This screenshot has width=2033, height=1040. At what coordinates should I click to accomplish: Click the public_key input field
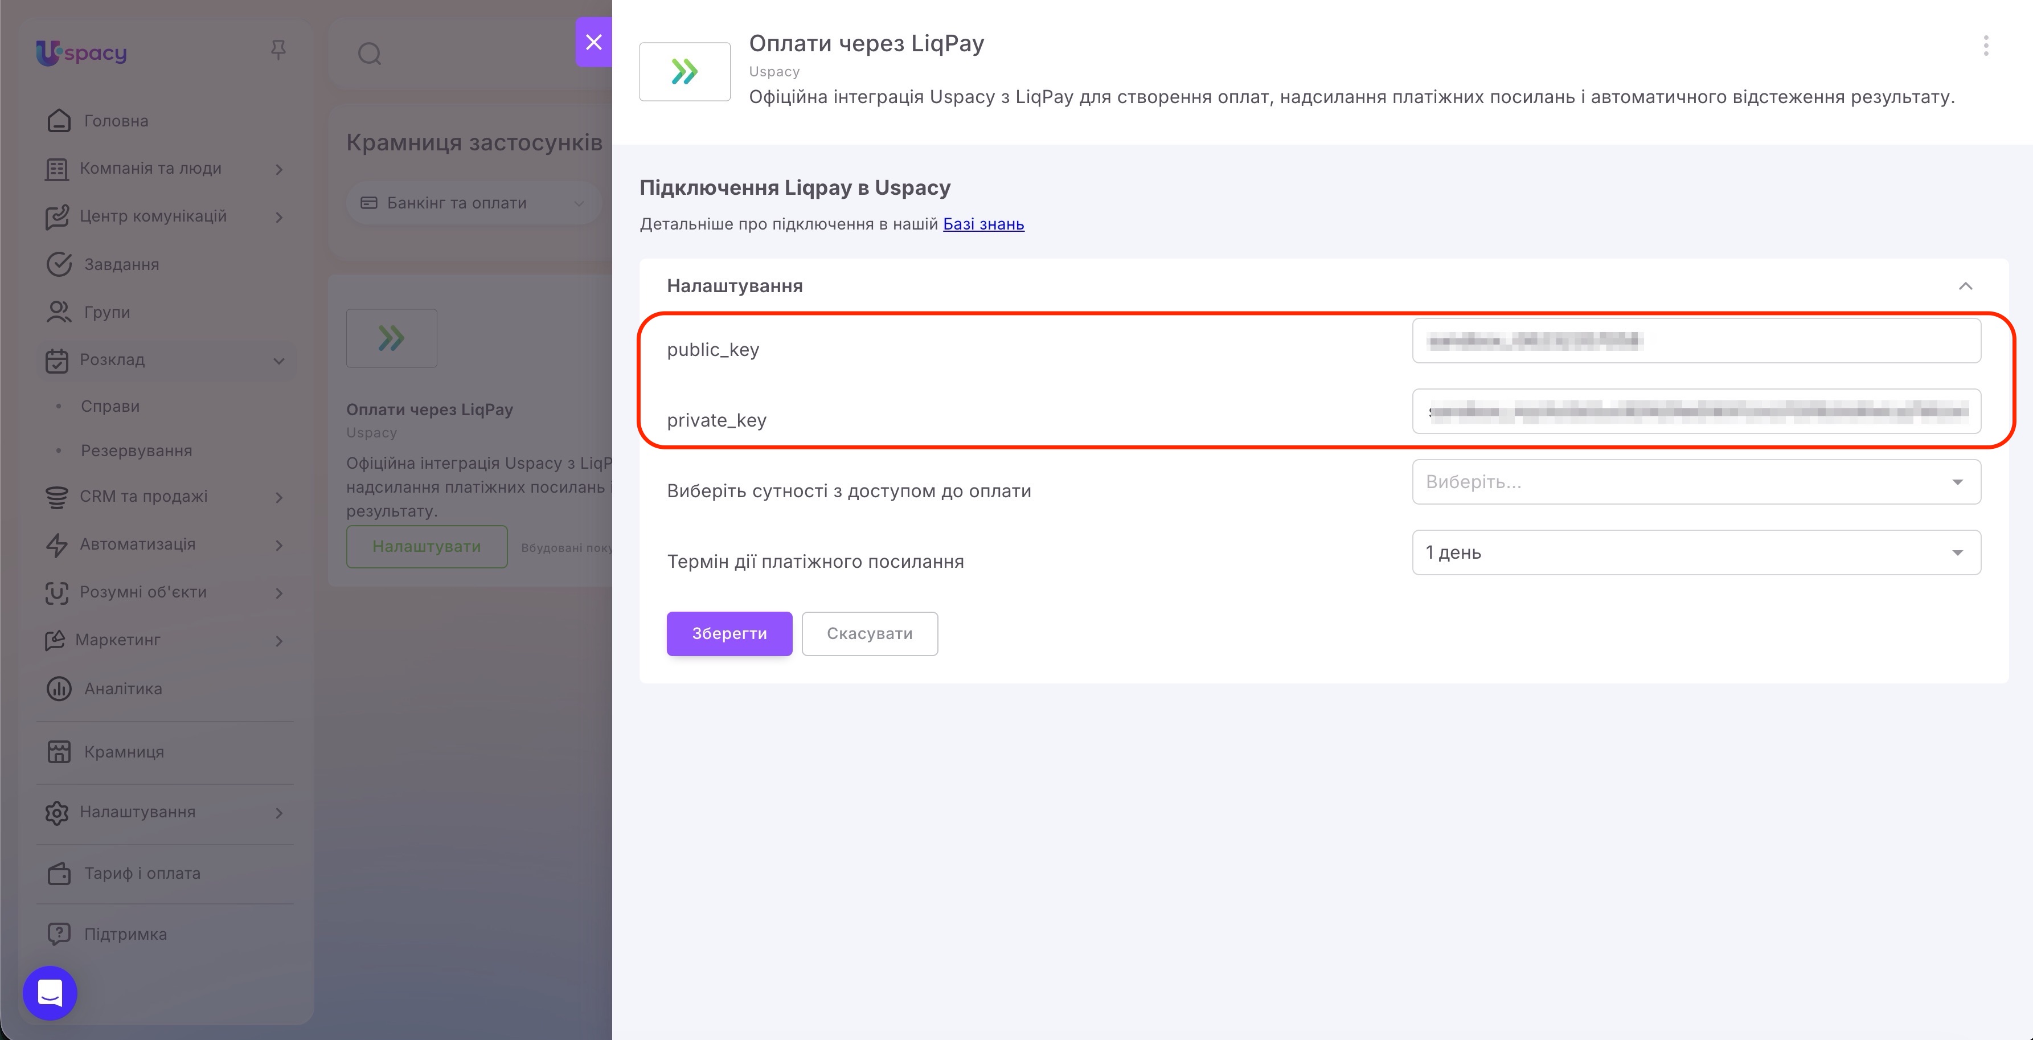[1696, 341]
